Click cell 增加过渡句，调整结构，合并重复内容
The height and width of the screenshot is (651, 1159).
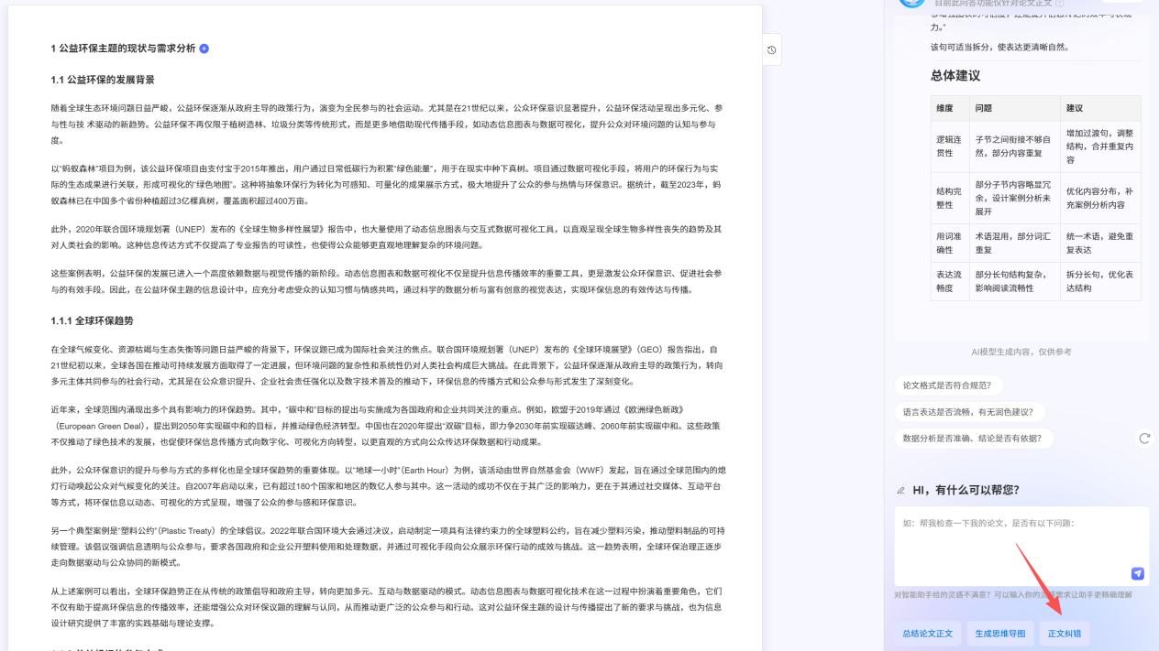tap(1100, 146)
